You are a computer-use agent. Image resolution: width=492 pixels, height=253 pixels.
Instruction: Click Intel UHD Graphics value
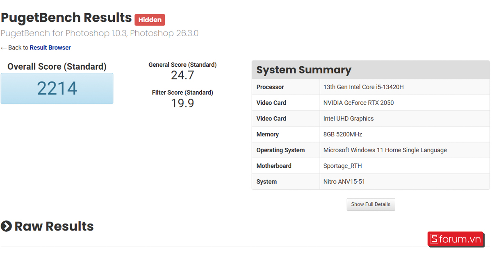coord(348,119)
